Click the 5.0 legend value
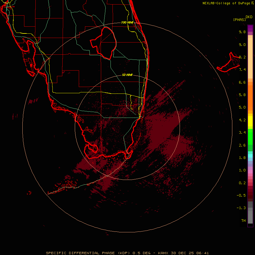 pyautogui.click(x=242, y=107)
